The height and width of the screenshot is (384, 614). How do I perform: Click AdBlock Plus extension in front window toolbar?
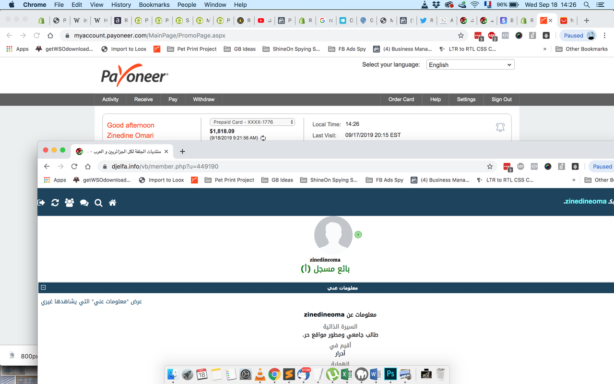coord(520,167)
